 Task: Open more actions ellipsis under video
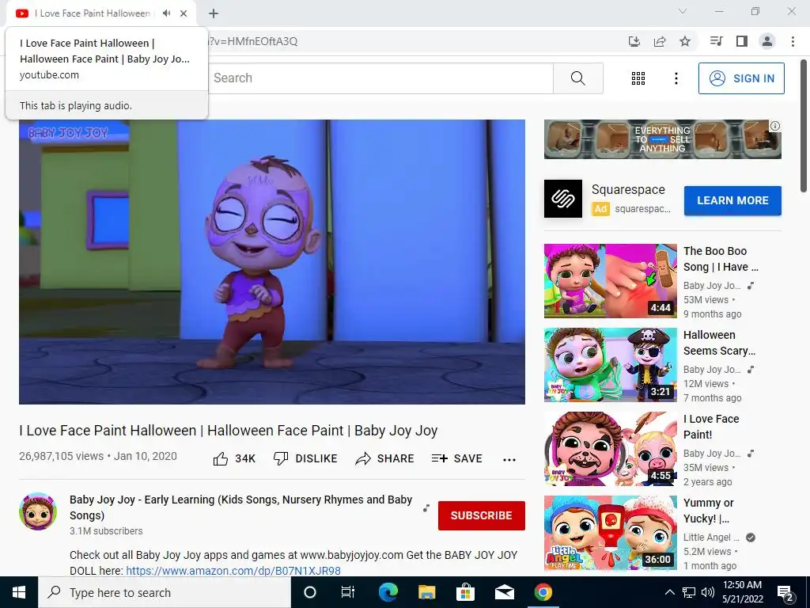pyautogui.click(x=509, y=460)
